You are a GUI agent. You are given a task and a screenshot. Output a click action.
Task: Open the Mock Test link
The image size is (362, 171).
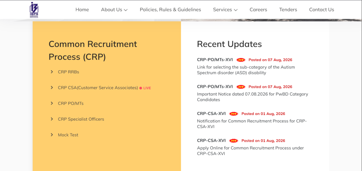(68, 135)
